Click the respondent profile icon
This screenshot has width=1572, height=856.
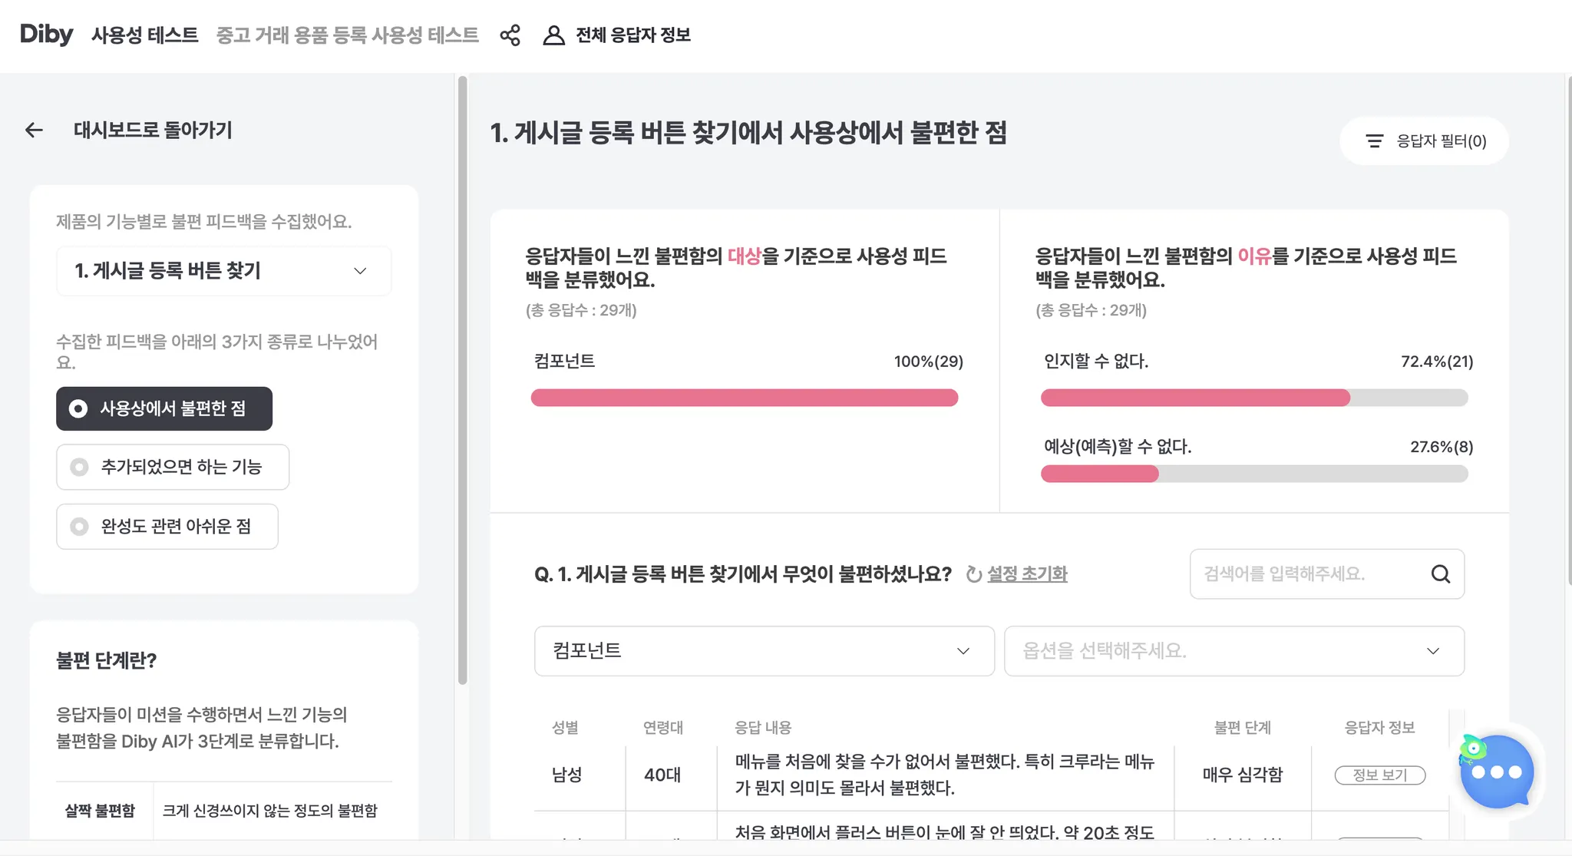click(x=553, y=35)
